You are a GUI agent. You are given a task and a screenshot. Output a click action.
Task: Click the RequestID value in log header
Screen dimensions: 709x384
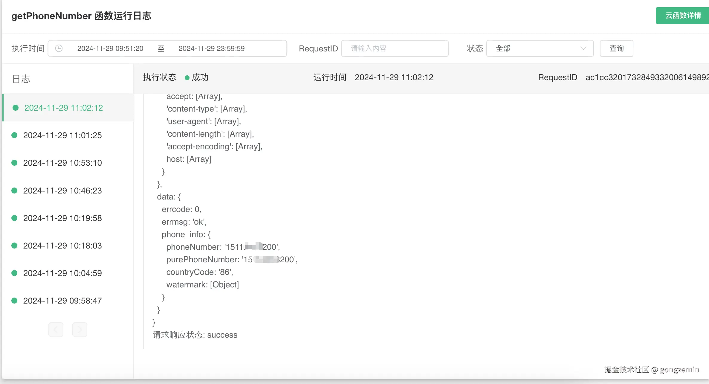coord(647,77)
